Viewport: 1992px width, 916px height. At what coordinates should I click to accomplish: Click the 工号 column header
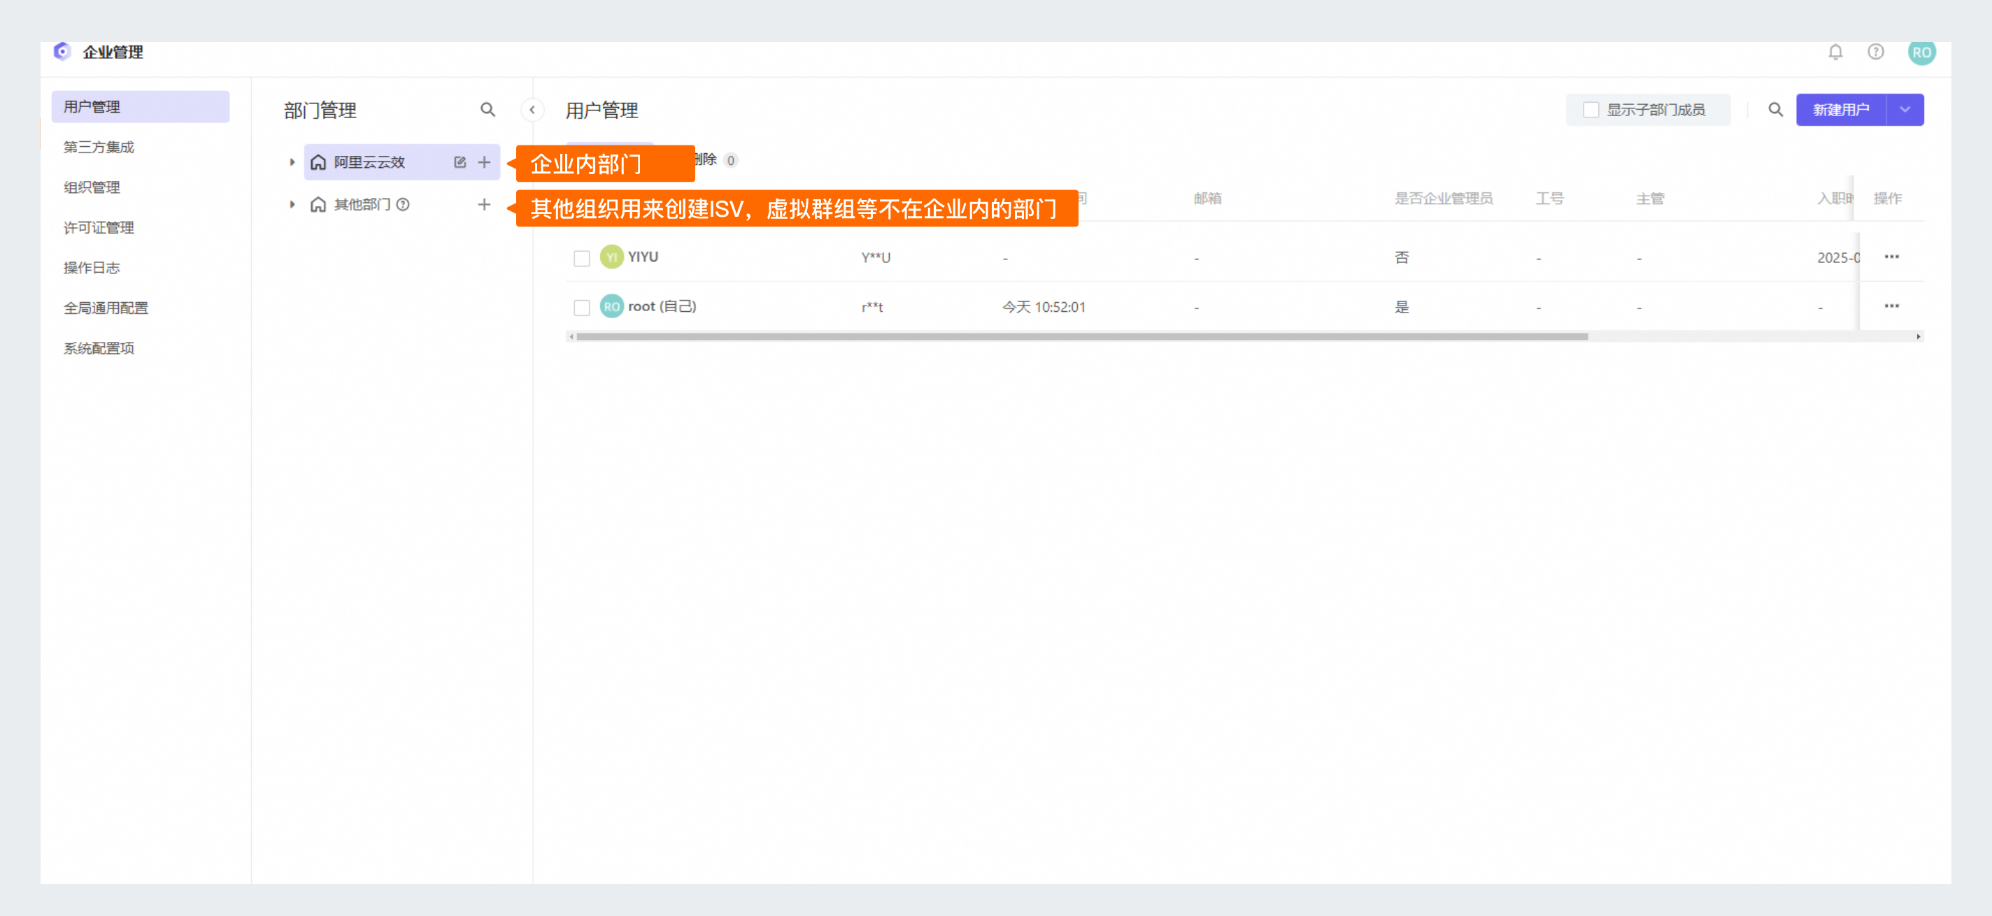(1549, 199)
